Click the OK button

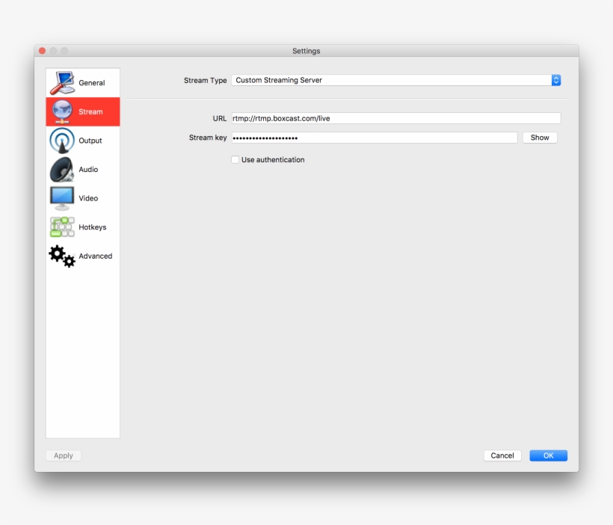548,455
